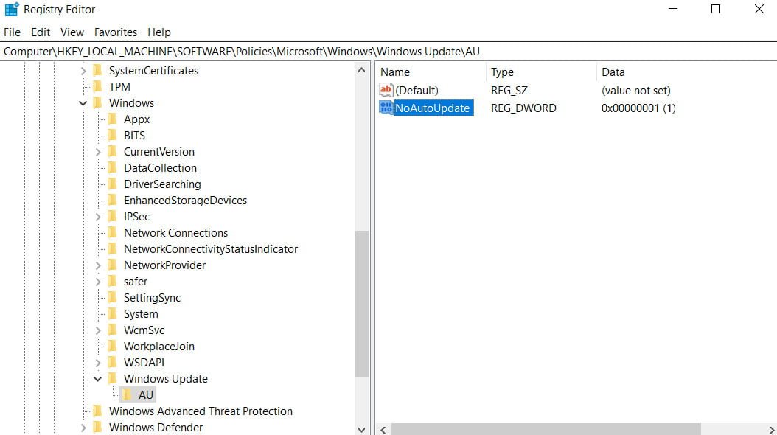Open the Favorites menu
Viewport: 777px width, 435px height.
116,32
